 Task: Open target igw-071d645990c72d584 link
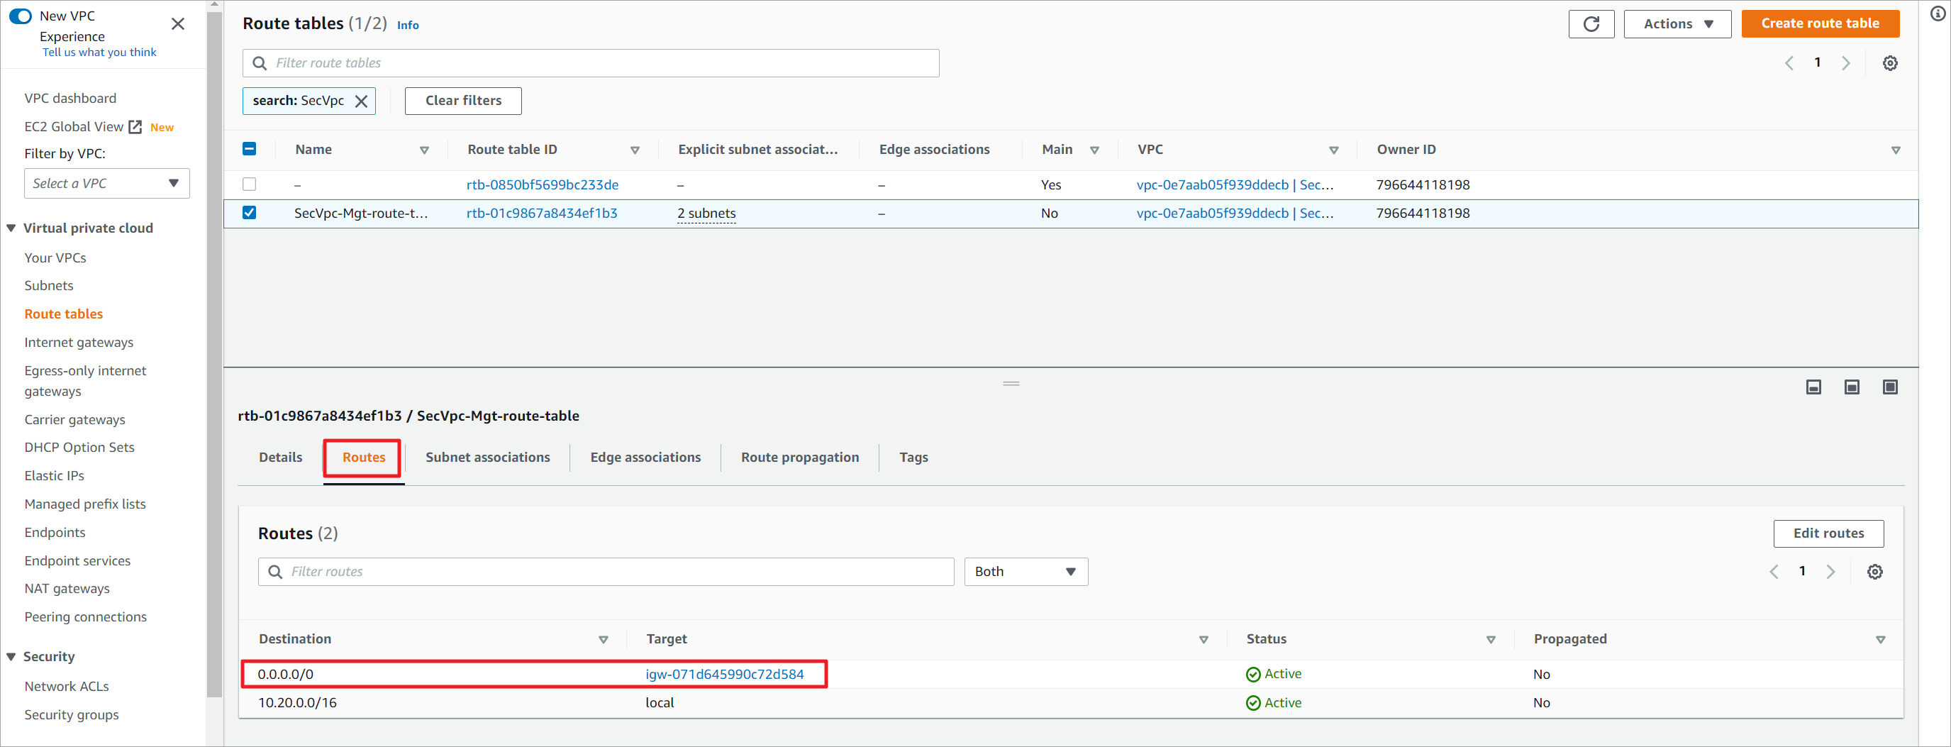(x=724, y=674)
